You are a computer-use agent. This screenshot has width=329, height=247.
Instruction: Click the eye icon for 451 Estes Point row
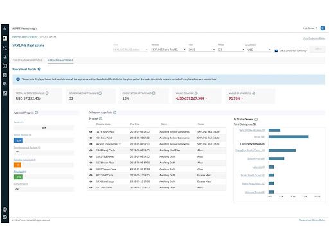pos(91,138)
